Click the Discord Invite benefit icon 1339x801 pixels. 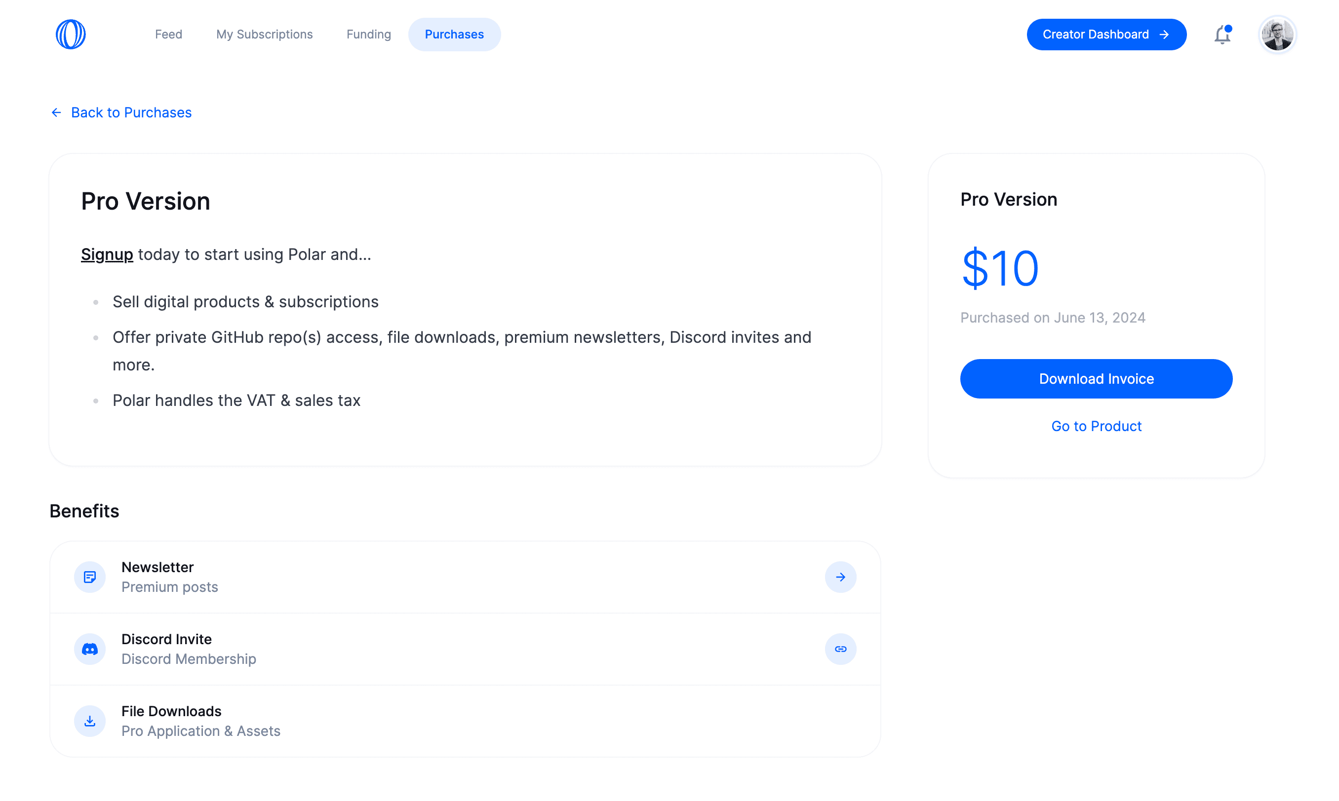89,649
